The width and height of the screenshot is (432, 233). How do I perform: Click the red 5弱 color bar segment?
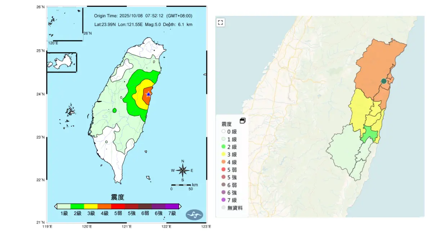[118, 206]
